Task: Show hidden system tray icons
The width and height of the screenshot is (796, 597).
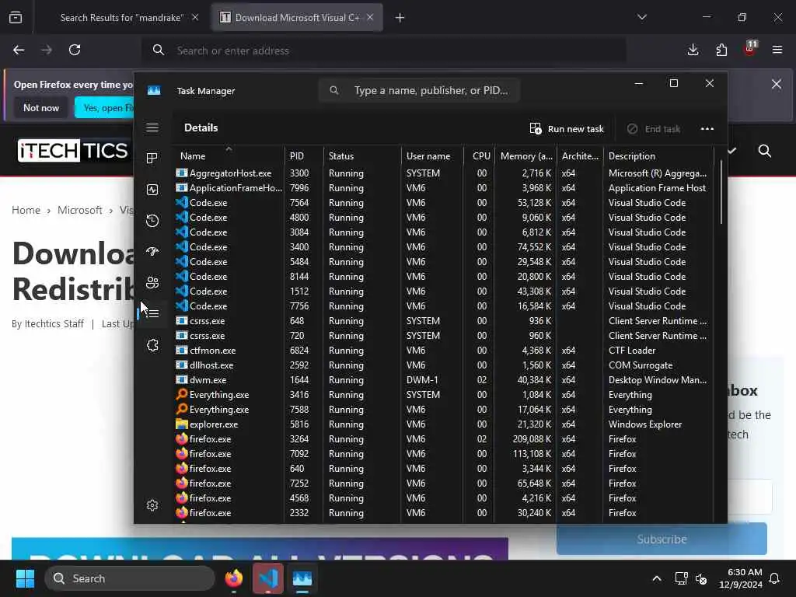Action: pos(657,578)
